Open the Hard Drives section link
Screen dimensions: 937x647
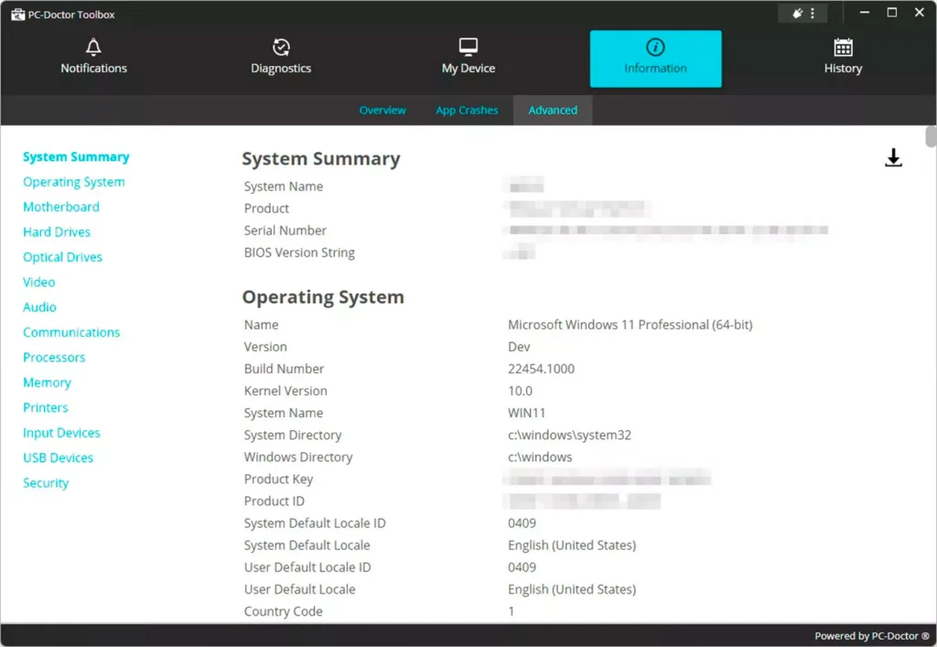57,232
